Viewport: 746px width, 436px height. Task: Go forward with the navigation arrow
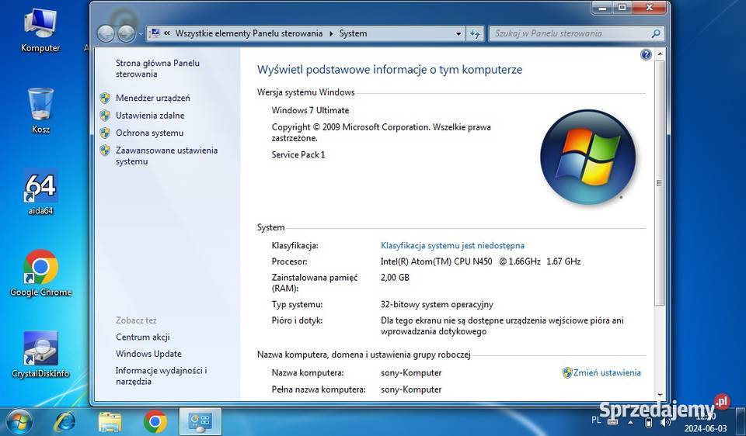point(126,33)
